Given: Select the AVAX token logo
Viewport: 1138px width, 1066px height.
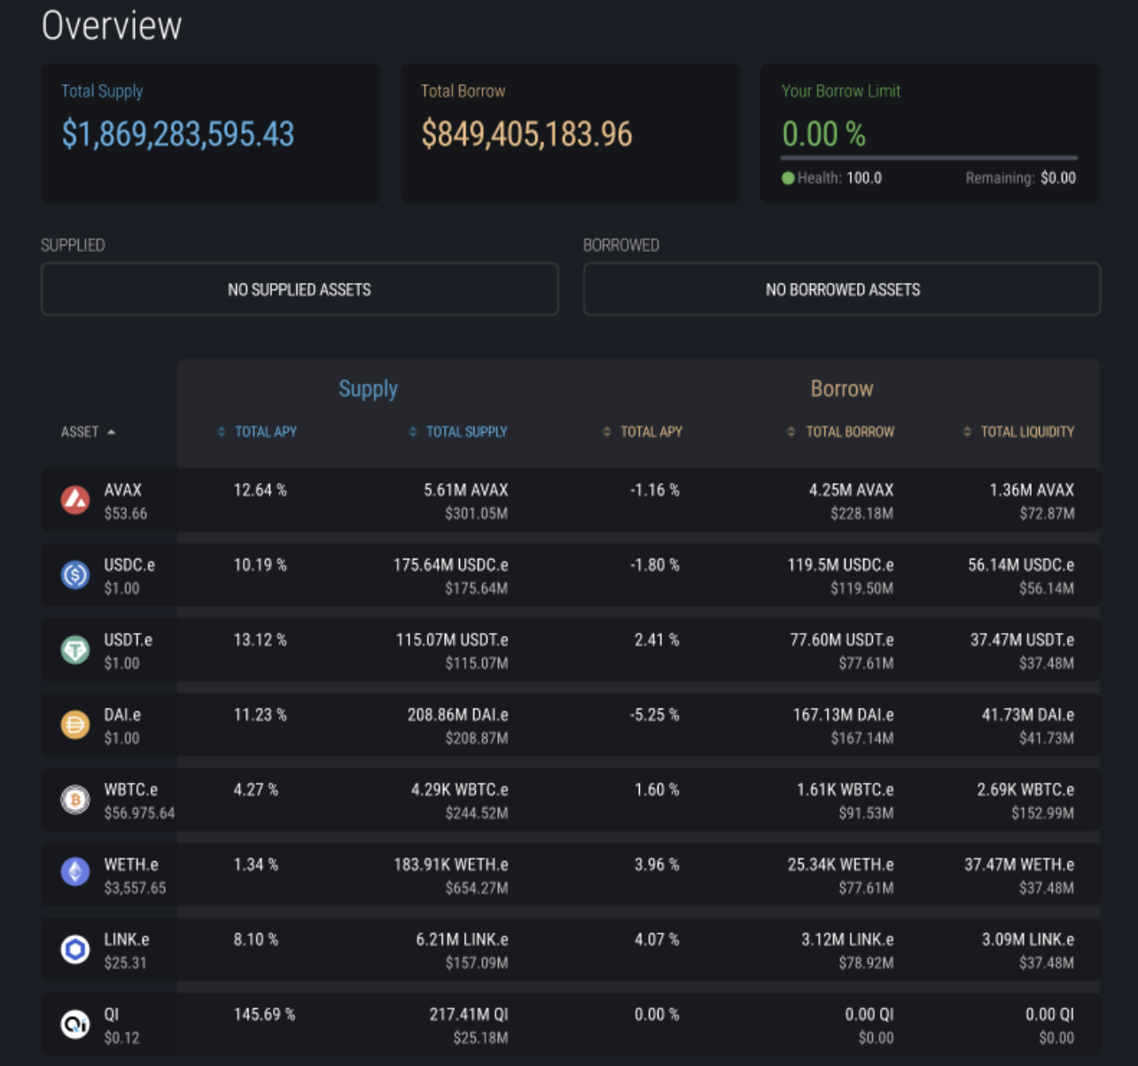Looking at the screenshot, I should click(x=75, y=498).
